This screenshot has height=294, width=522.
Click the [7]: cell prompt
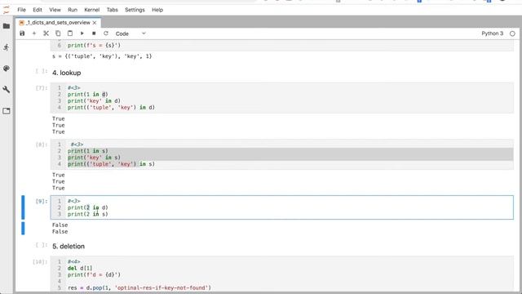(42, 88)
